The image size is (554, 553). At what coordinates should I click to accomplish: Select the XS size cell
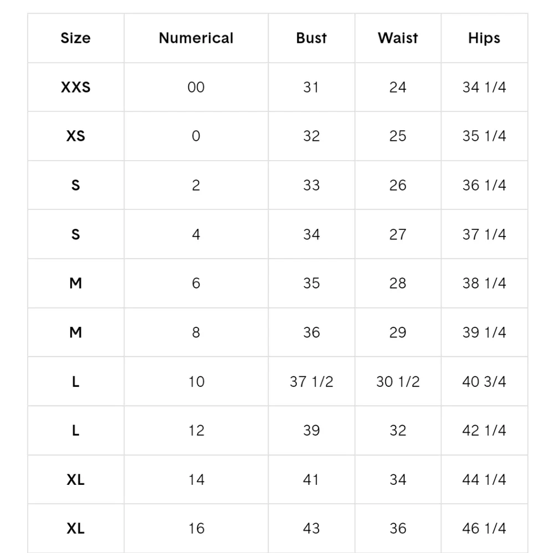pos(75,136)
